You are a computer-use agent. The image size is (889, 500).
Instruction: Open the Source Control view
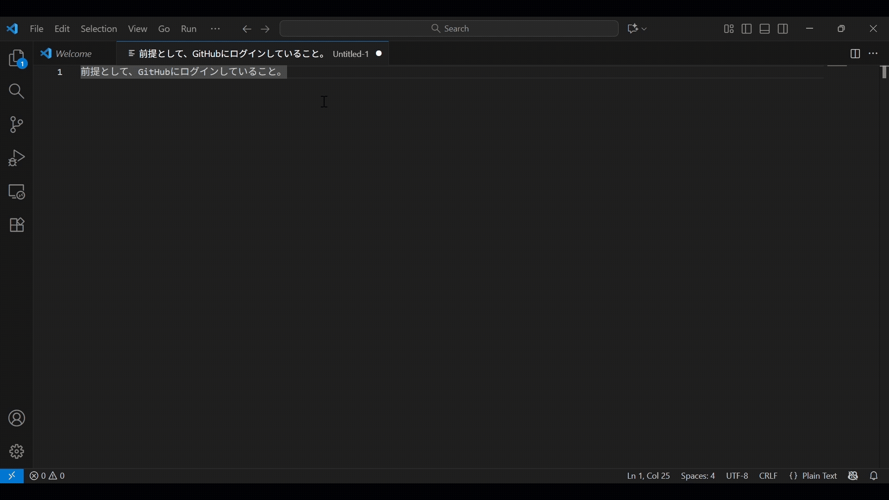tap(17, 125)
